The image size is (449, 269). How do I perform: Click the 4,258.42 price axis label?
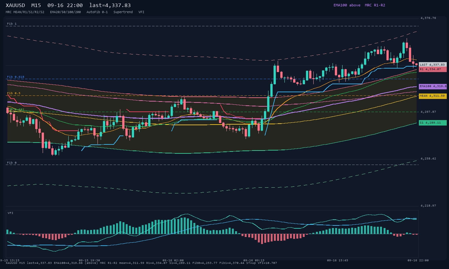pyautogui.click(x=428, y=159)
